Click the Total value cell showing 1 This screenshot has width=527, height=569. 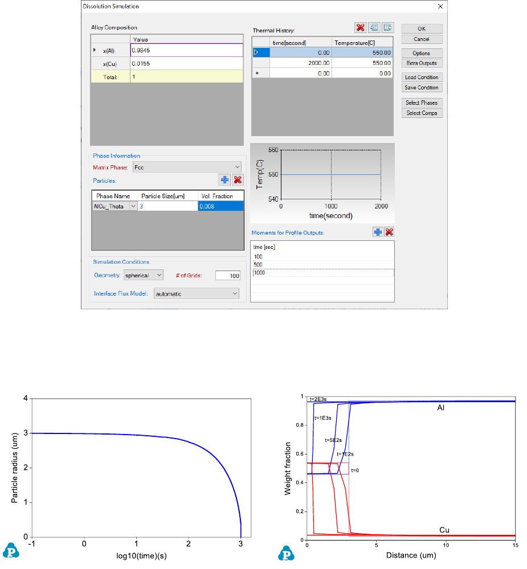tap(186, 76)
